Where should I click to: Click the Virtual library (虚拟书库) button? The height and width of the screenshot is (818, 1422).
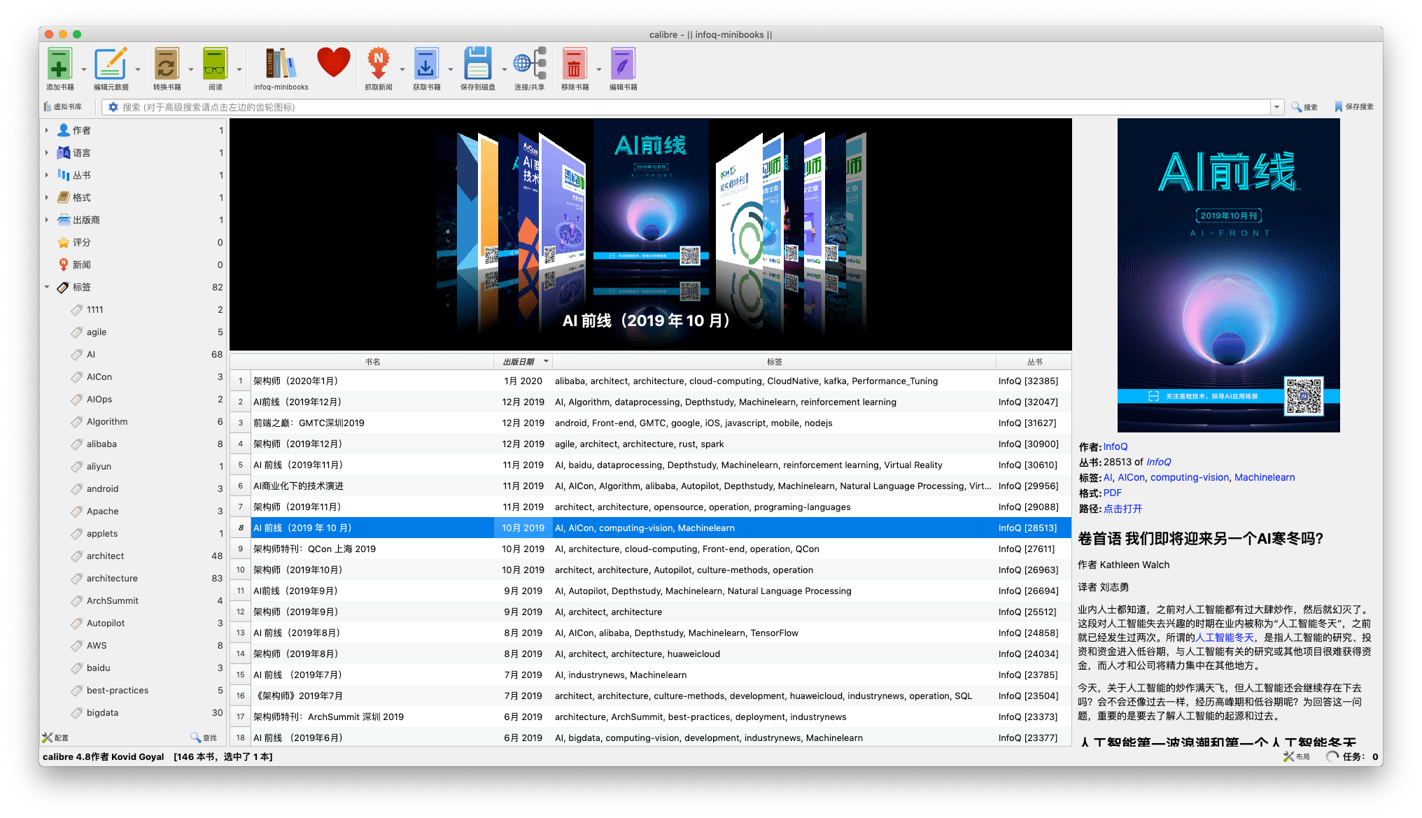(63, 107)
